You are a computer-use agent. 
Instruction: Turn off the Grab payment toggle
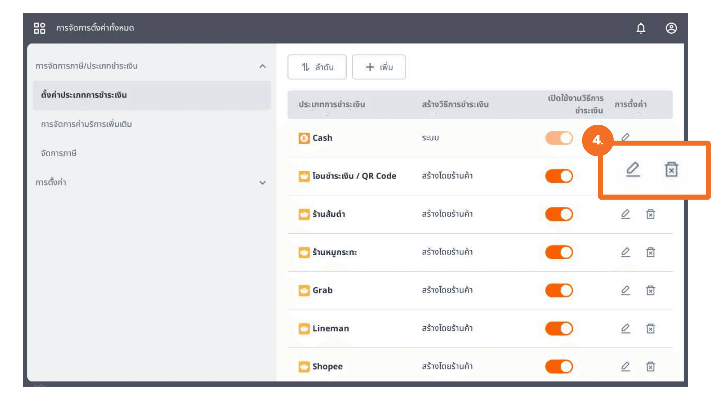point(559,290)
